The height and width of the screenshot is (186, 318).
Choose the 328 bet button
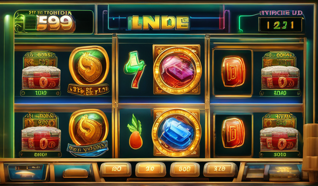(x=220, y=169)
